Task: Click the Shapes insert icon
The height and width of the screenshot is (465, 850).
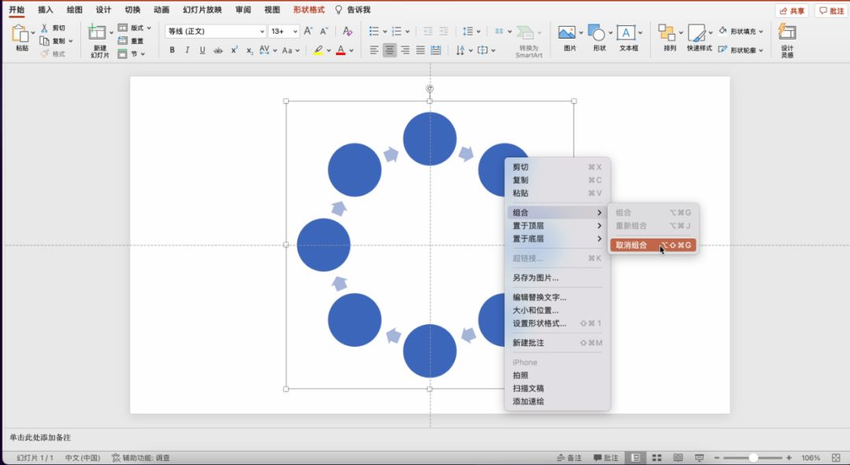Action: click(x=597, y=32)
